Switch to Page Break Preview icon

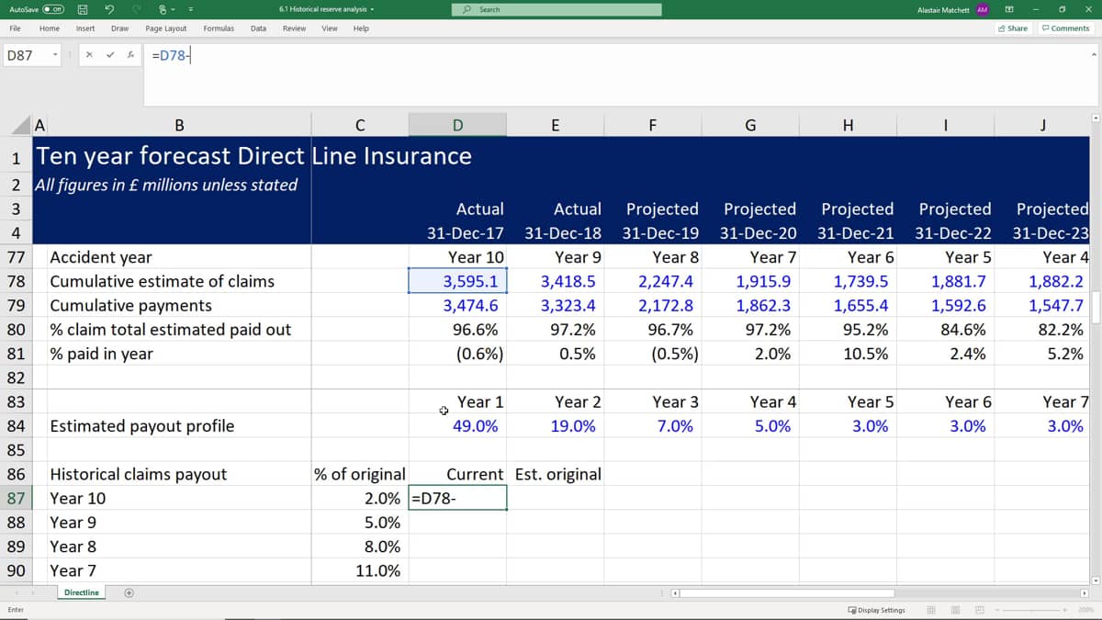(979, 610)
